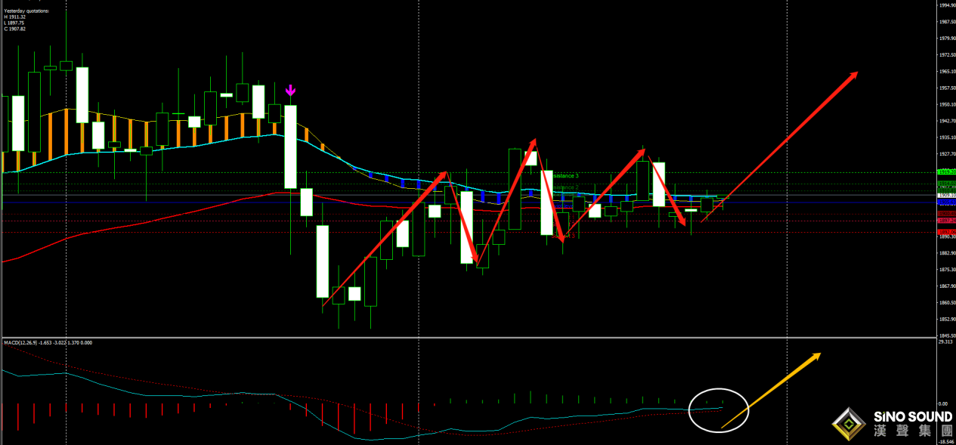Click the 1965.10 price axis label
Image resolution: width=956 pixels, height=445 pixels.
coord(945,72)
